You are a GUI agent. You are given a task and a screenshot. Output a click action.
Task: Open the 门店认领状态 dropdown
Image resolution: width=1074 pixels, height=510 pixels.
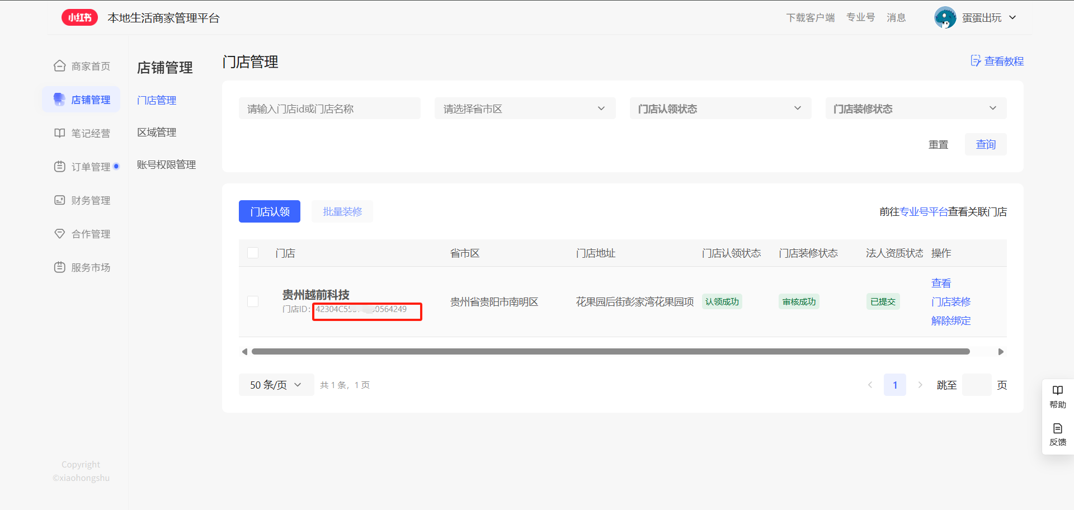[720, 108]
